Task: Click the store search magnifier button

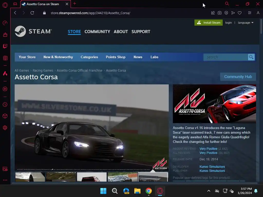Action: 251,57
